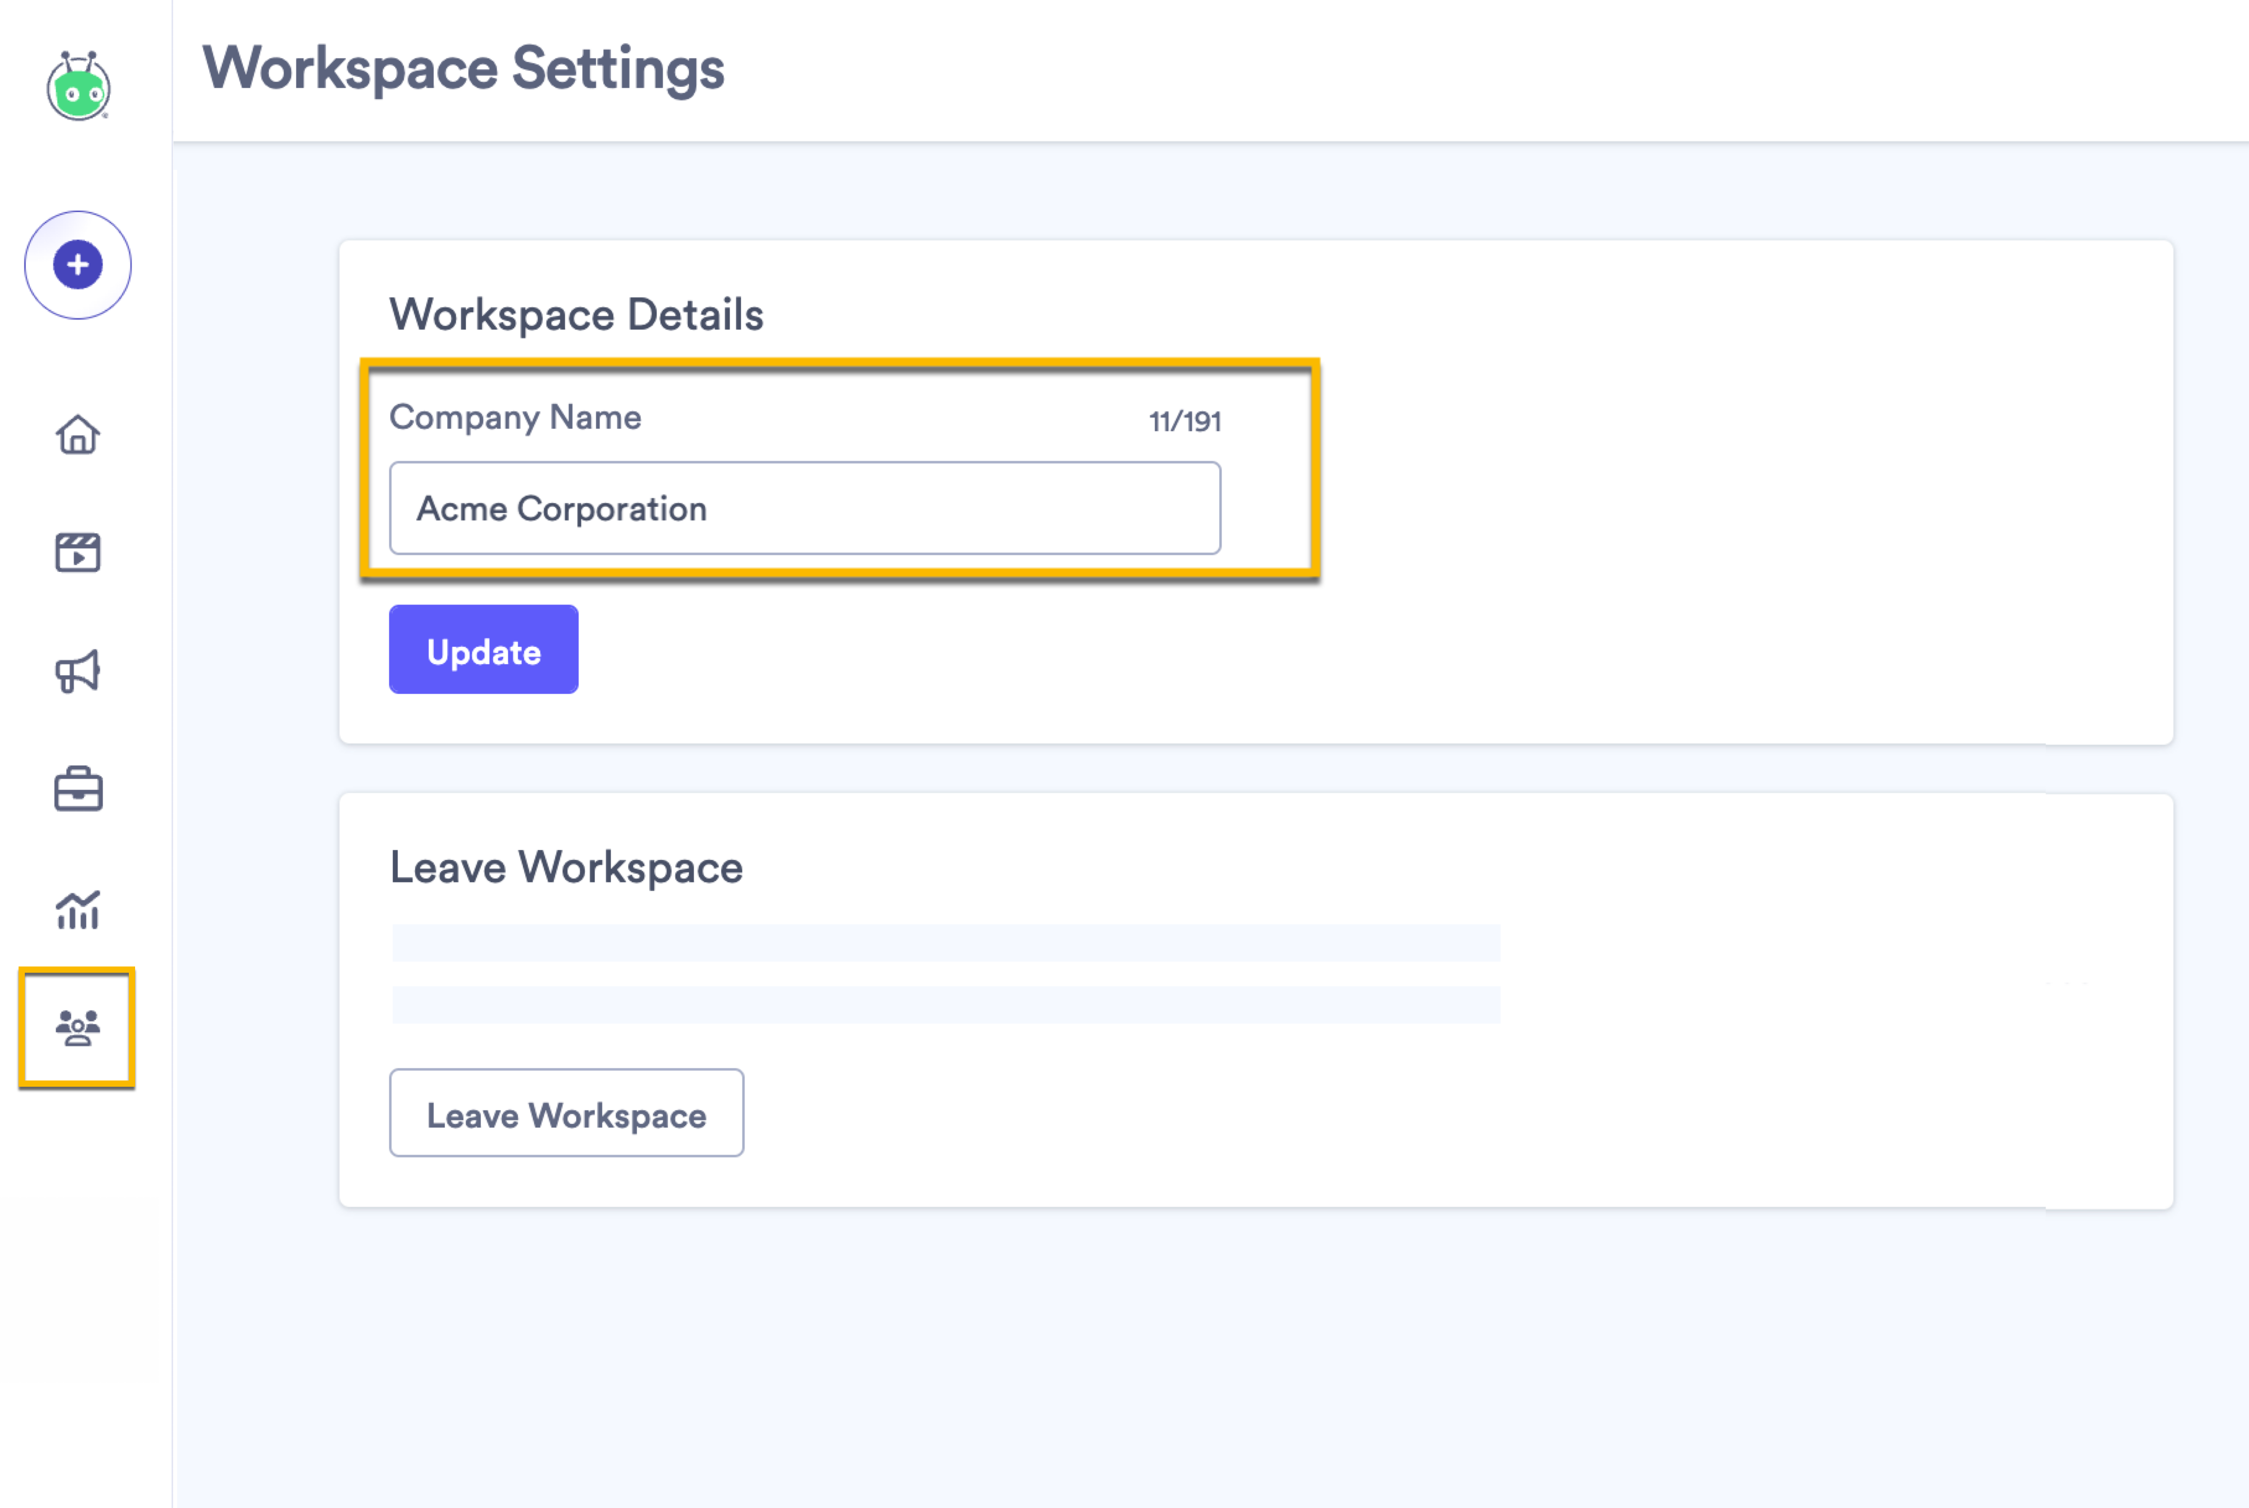
Task: Click the Update button
Action: pyautogui.click(x=483, y=649)
